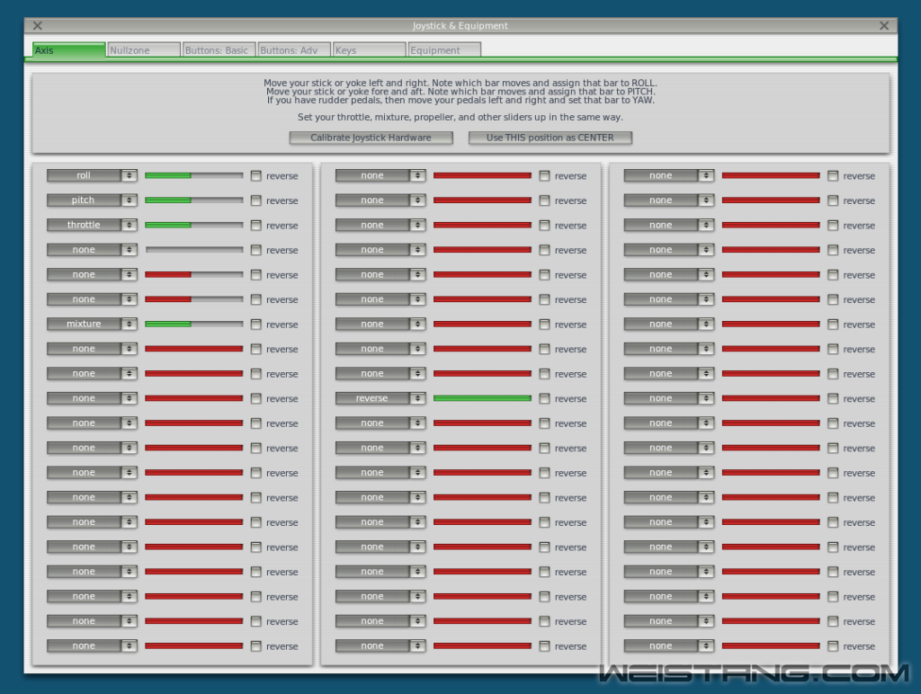Enable reverse for the roll axis
The width and height of the screenshot is (921, 694).
(256, 175)
